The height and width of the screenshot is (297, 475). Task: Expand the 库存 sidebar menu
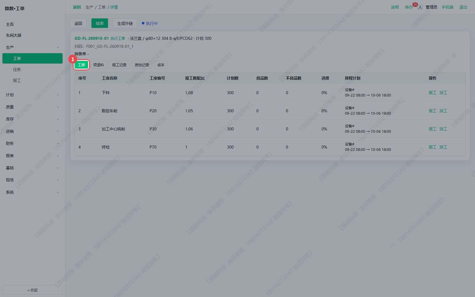[x=32, y=119]
